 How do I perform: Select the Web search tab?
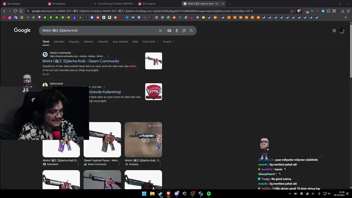point(135,42)
